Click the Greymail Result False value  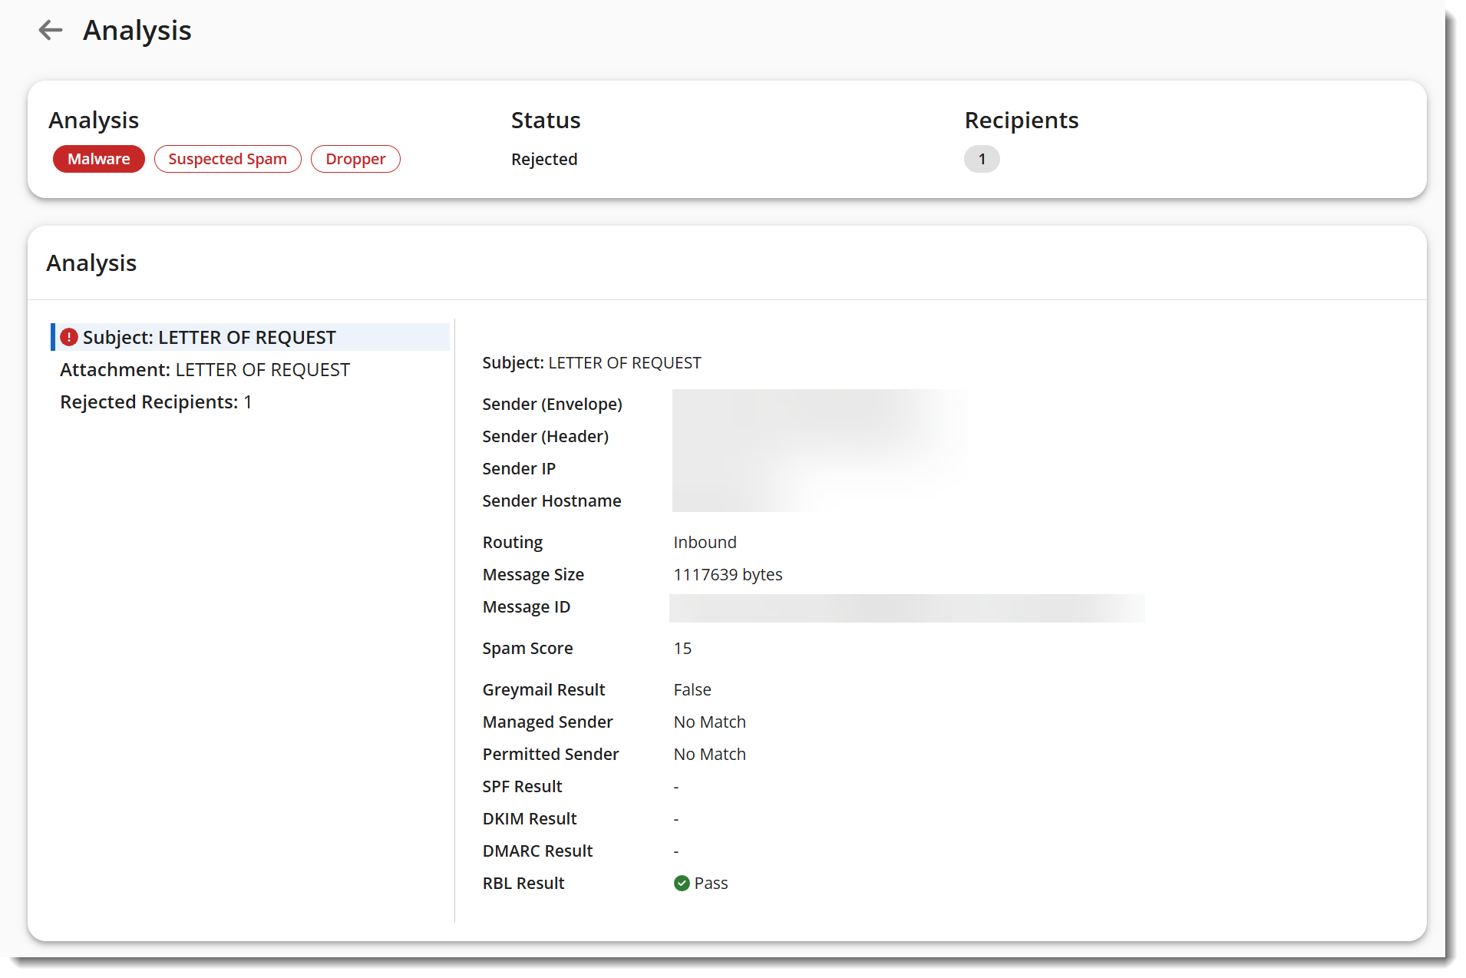pos(692,690)
